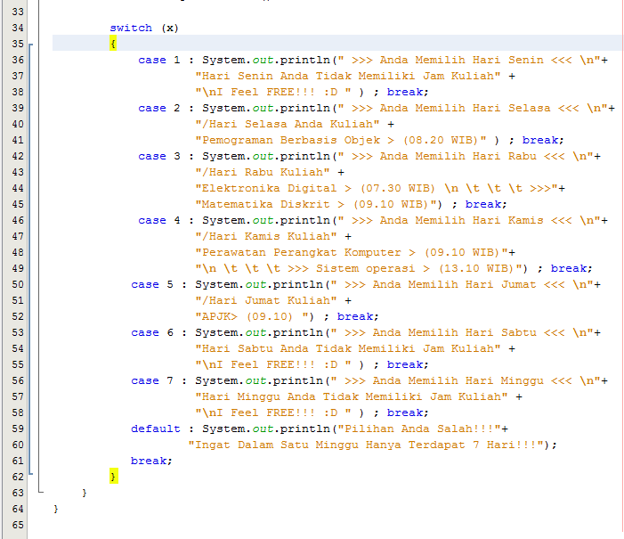Viewport: 624px width, 539px height.
Task: Click the string "/Hari Selasa Anda Kuliah"
Action: [288, 125]
